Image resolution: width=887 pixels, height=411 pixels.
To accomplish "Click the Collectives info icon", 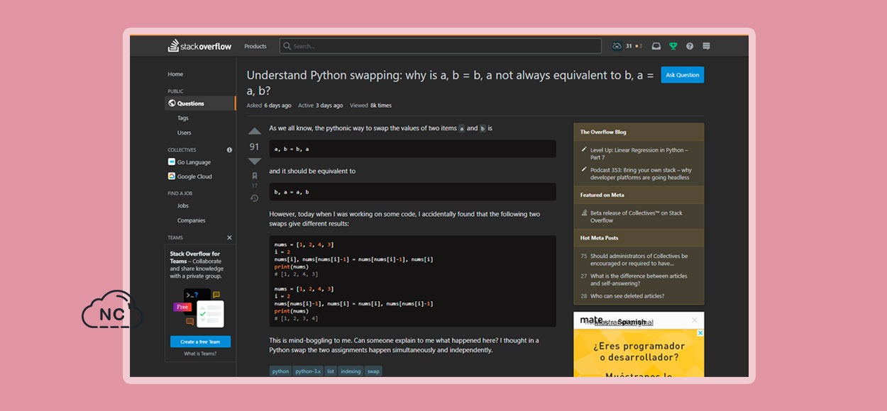I will click(x=229, y=150).
